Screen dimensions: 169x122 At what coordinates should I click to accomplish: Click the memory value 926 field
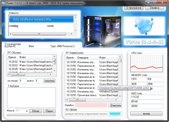(155, 79)
